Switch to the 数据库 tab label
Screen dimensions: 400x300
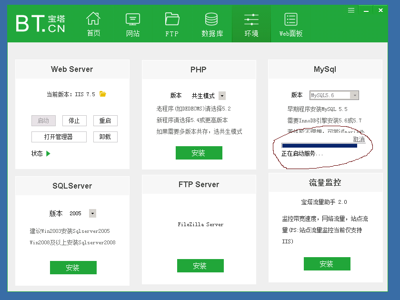click(212, 33)
